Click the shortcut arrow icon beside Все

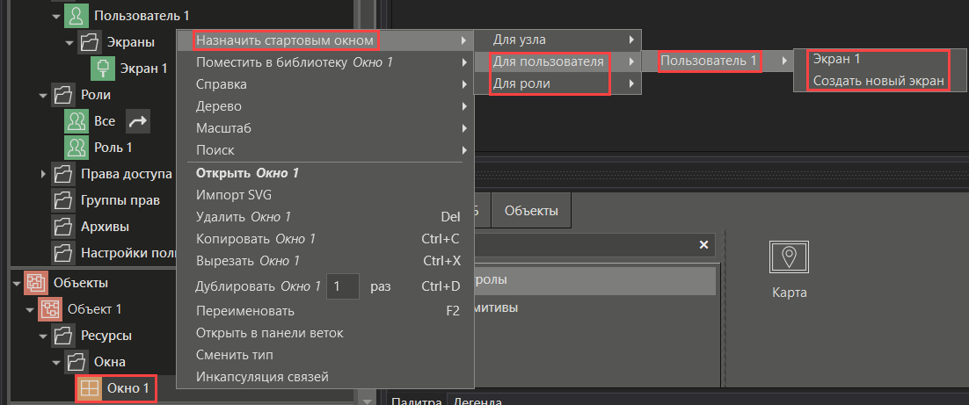point(137,121)
